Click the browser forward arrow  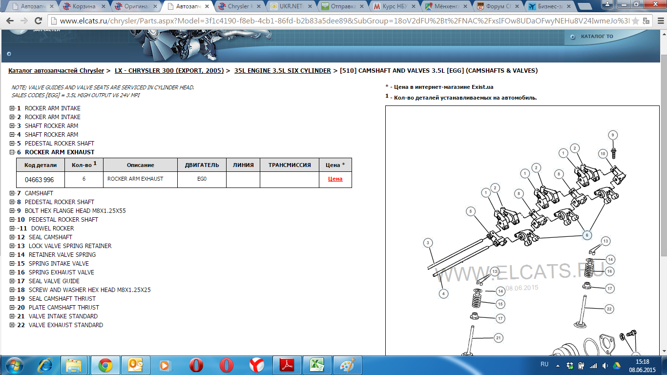[x=24, y=21]
